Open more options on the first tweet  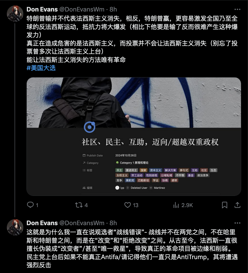click(237, 9)
